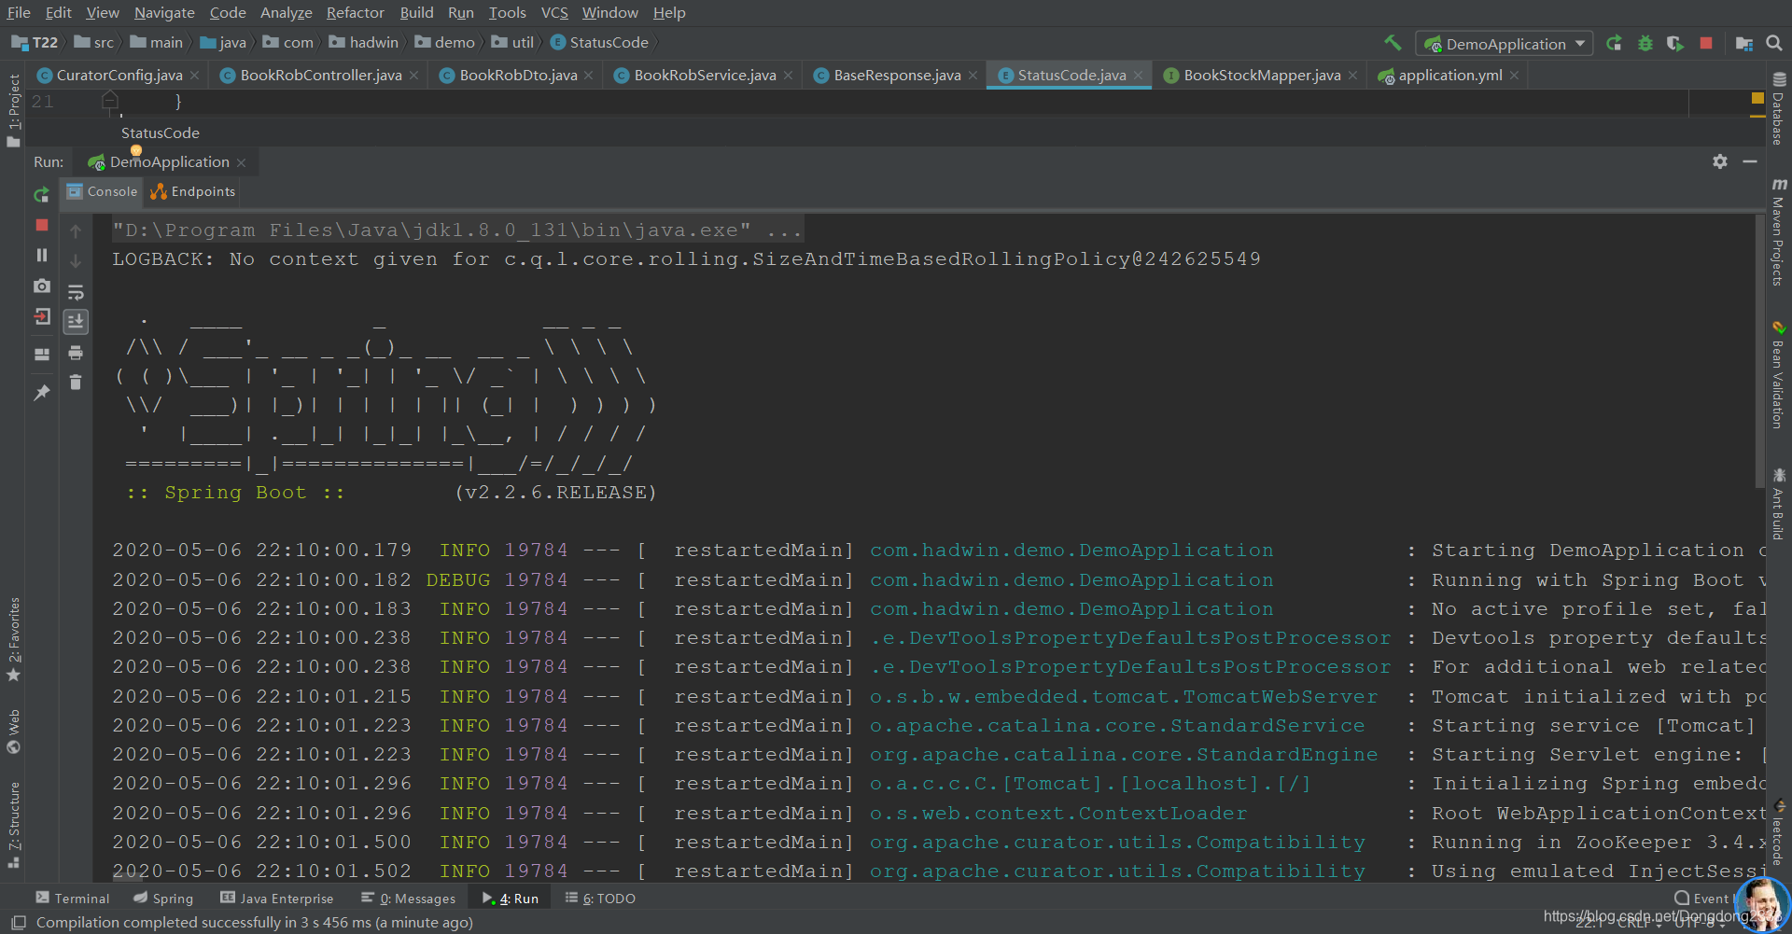Open Maven Projects tool window
This screenshot has width=1792, height=934.
(x=1779, y=232)
